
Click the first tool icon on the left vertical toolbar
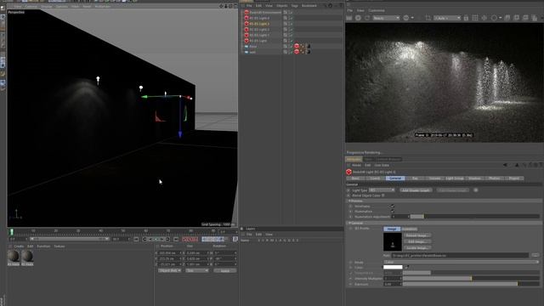click(3, 8)
